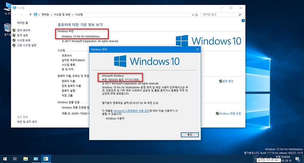Viewport: 304px width, 163px height.
Task: Go up one level in the System window
Action: click(x=30, y=15)
